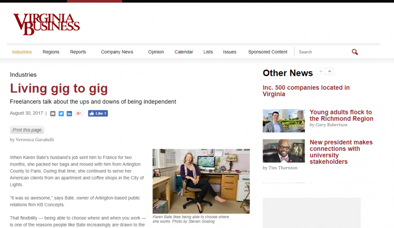This screenshot has width=394, height=228.
Task: Open Young adults flock to Richmond Region article
Action: [341, 115]
